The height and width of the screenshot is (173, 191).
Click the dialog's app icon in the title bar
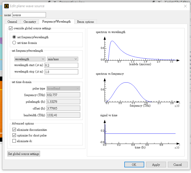click(6, 6)
